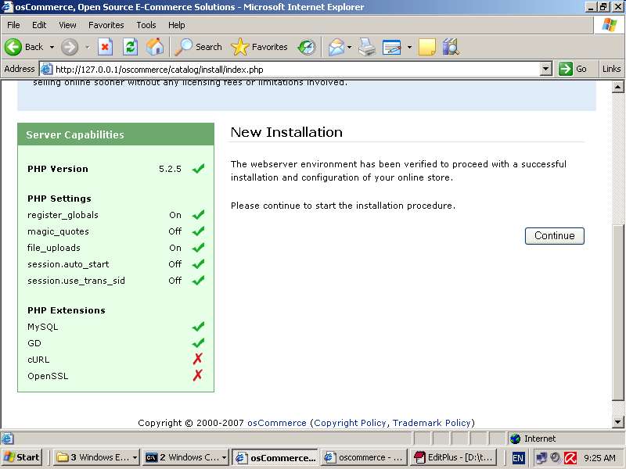626x469 pixels.
Task: Click the Mail envelope icon
Action: coord(336,47)
